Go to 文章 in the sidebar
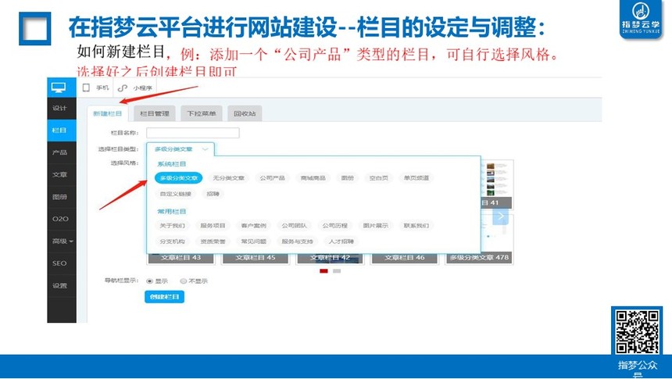 60,174
